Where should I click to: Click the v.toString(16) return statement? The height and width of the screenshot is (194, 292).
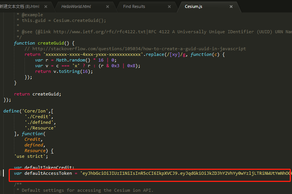64,71
